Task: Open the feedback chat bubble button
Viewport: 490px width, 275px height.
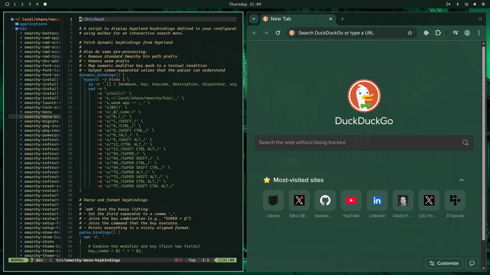Action: (472, 263)
